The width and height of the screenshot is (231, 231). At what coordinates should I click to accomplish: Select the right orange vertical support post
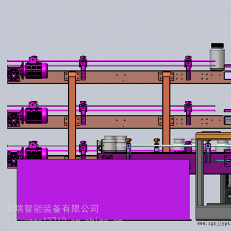click(x=166, y=112)
